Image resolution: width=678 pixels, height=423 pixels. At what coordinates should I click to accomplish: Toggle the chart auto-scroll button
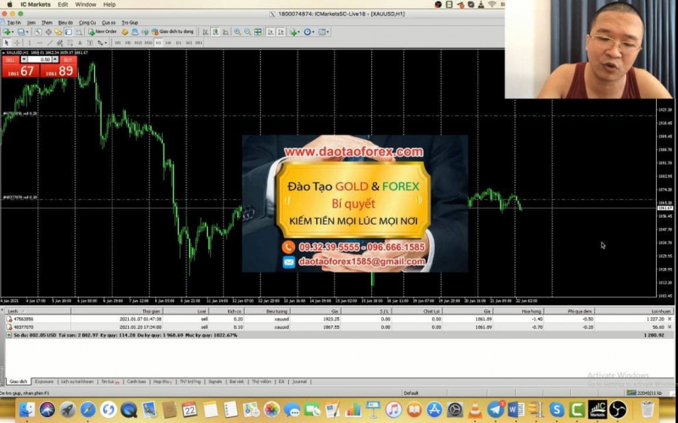tap(270, 32)
